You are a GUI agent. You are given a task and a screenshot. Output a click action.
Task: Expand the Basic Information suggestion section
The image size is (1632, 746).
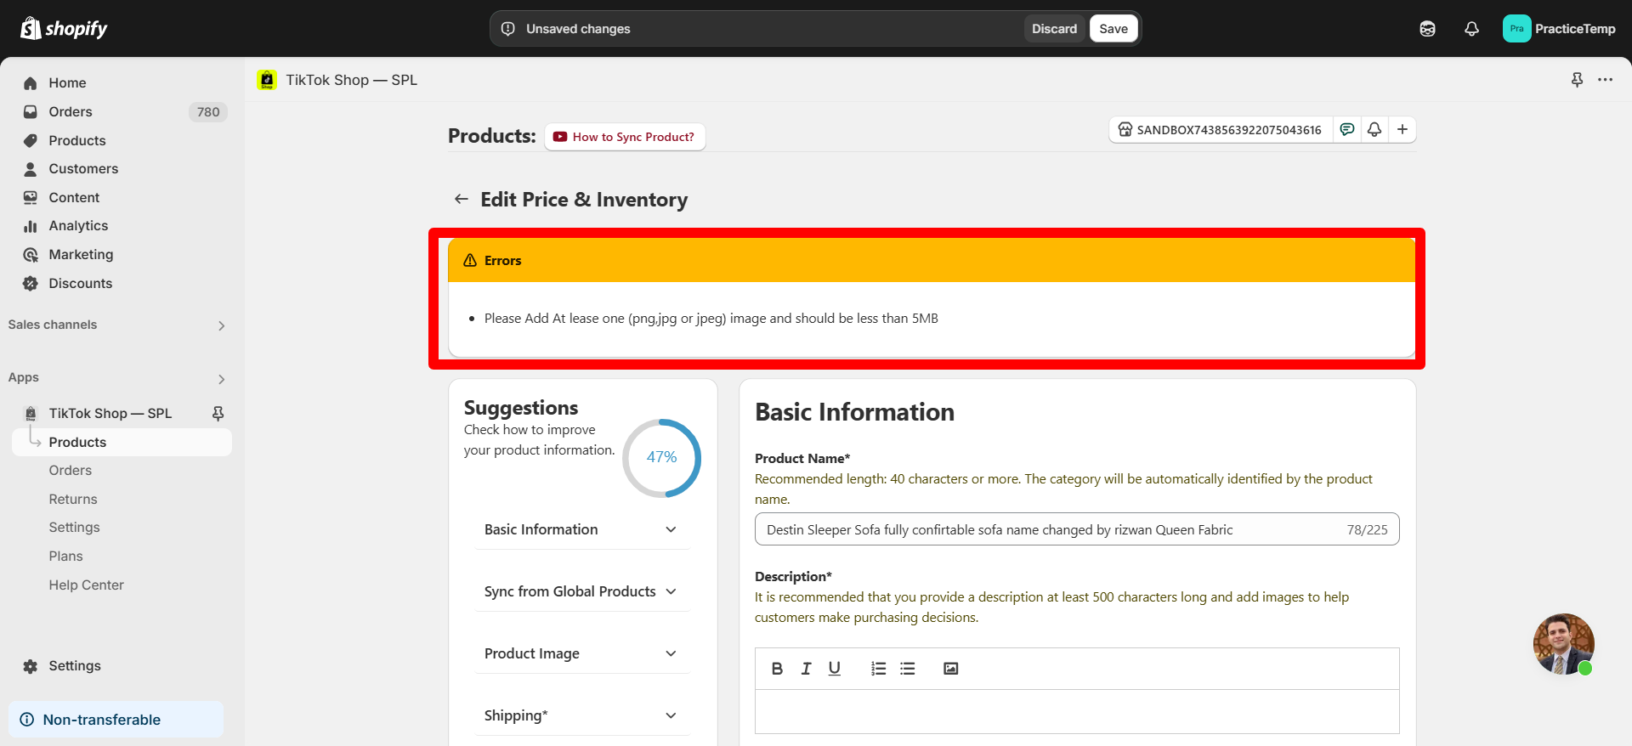[x=671, y=529]
